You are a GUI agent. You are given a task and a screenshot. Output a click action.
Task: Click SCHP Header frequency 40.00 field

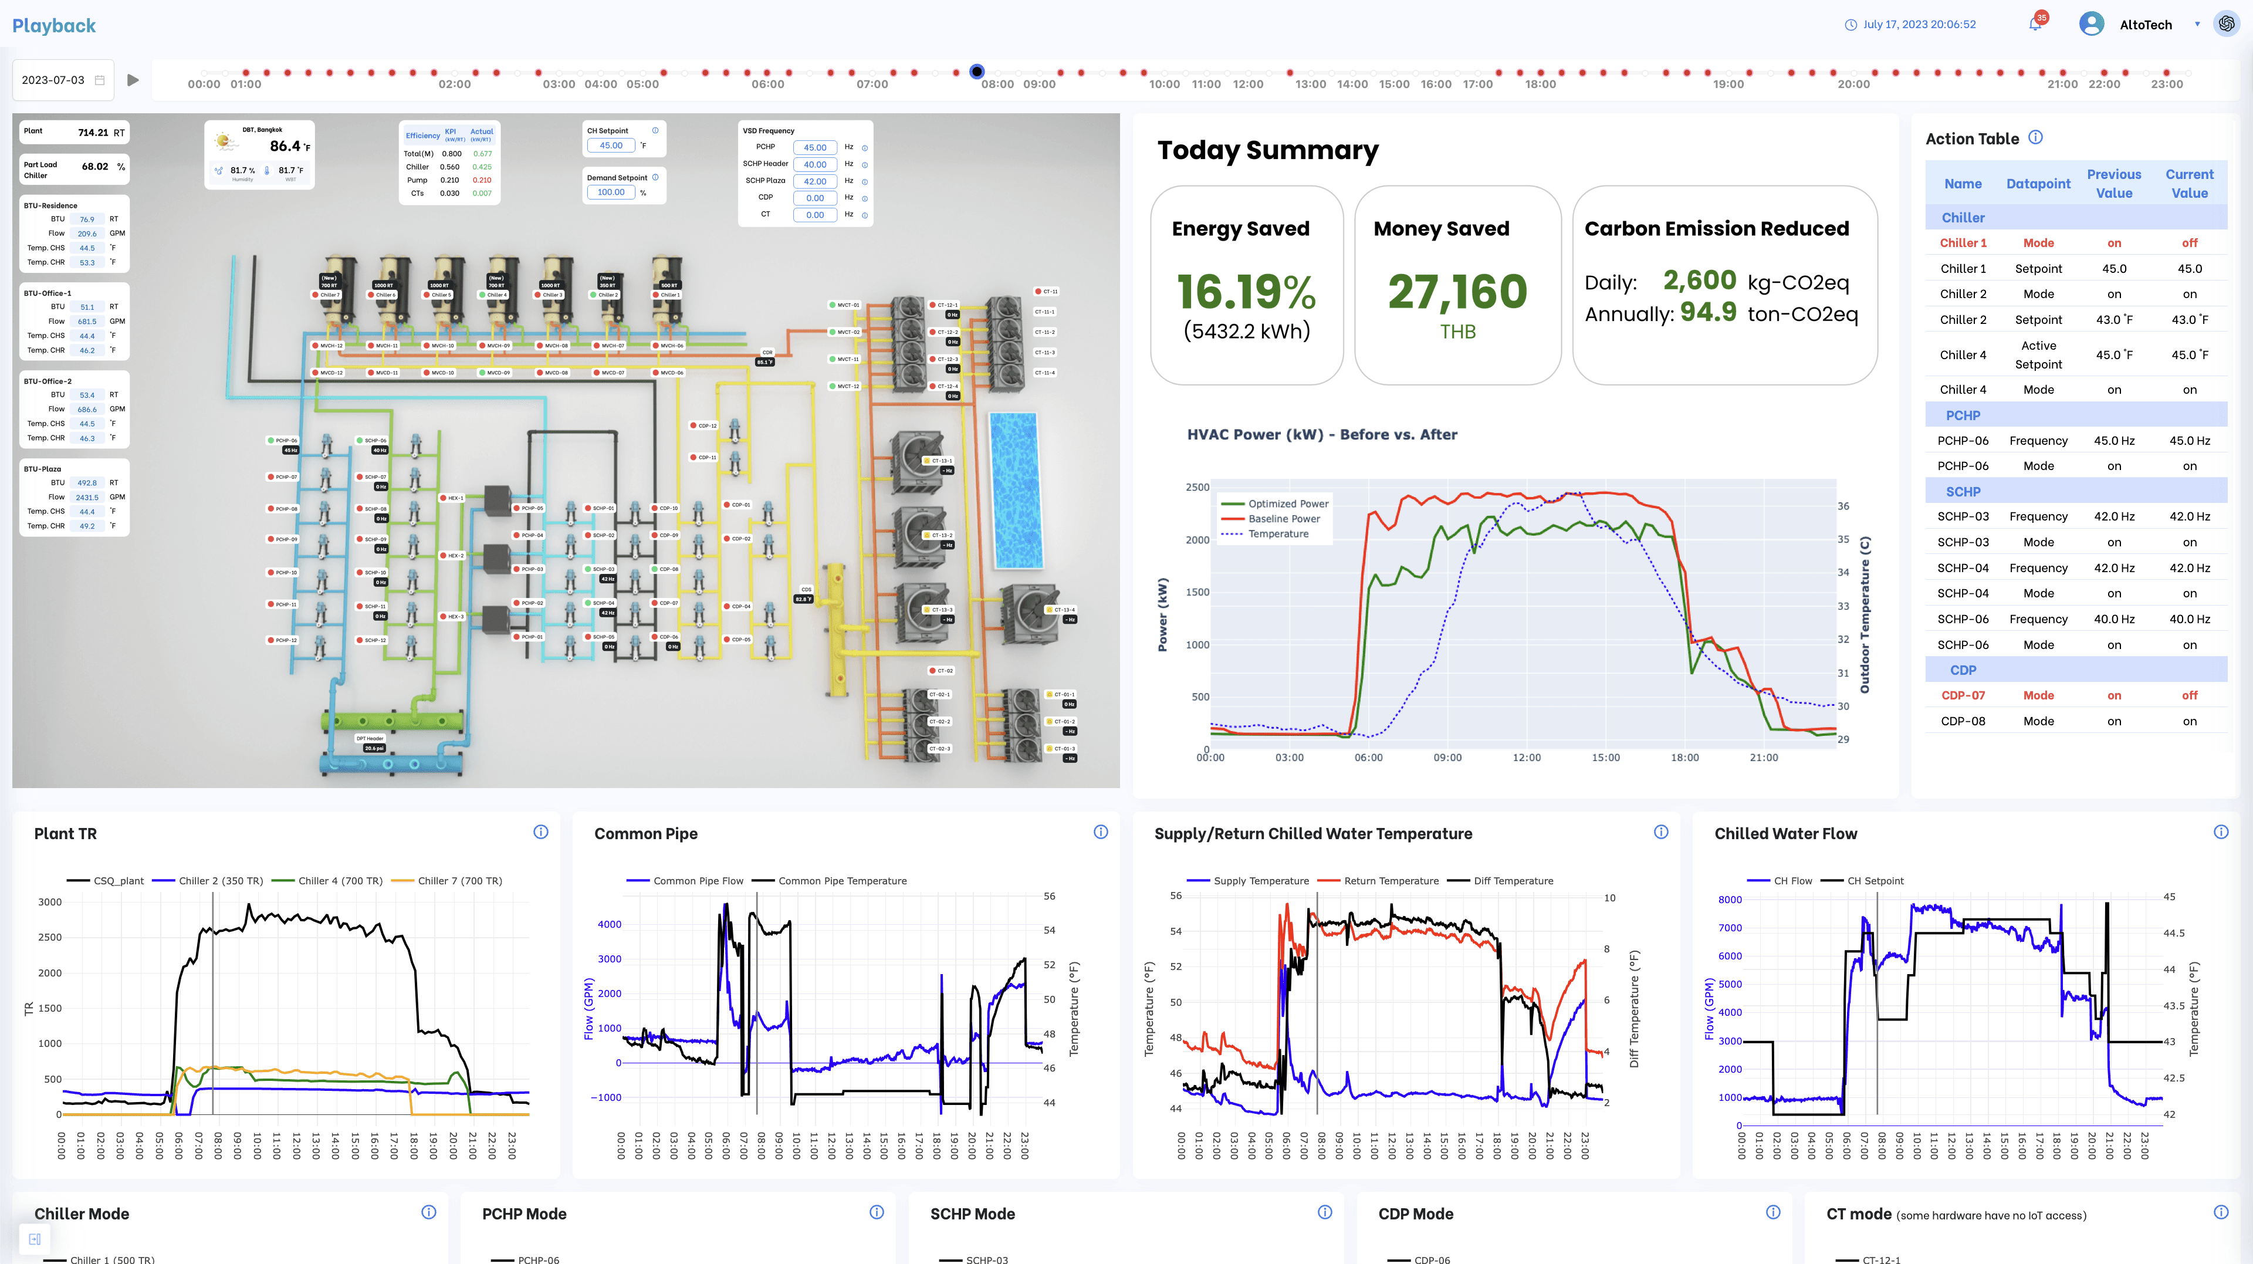click(x=815, y=164)
